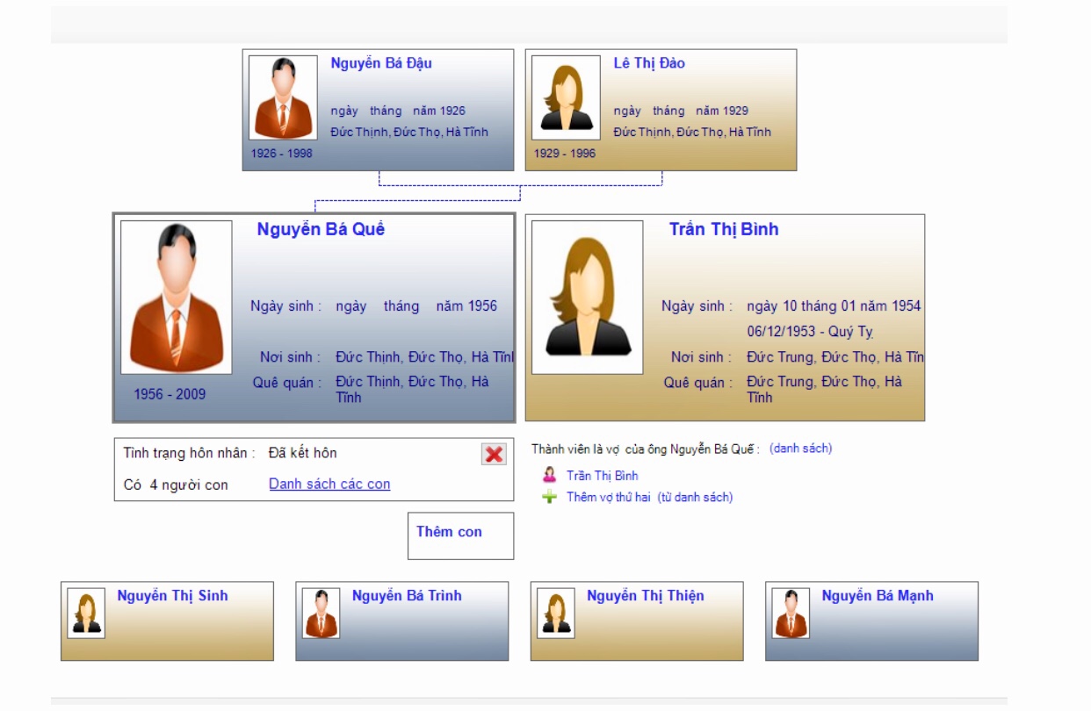
Task: Open Nguyễn Bá Quế's large portrait
Action: (x=177, y=298)
